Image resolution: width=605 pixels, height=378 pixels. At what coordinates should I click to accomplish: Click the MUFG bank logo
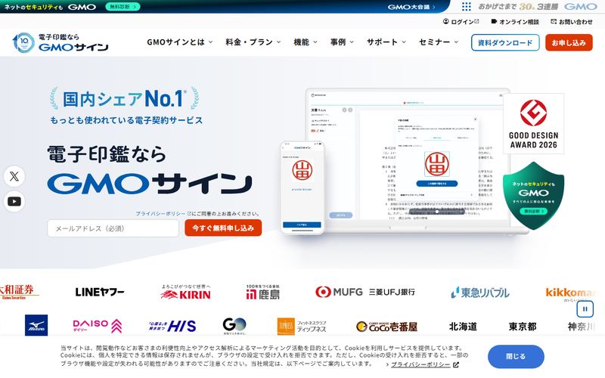coord(365,292)
